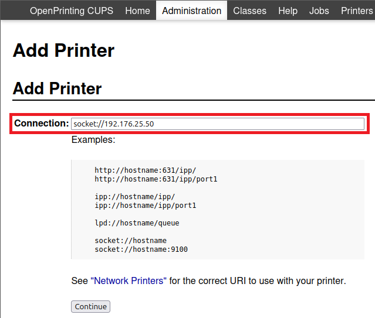The width and height of the screenshot is (375, 318).
Task: Click the lpd://hostname/queue example line
Action: [x=137, y=223]
